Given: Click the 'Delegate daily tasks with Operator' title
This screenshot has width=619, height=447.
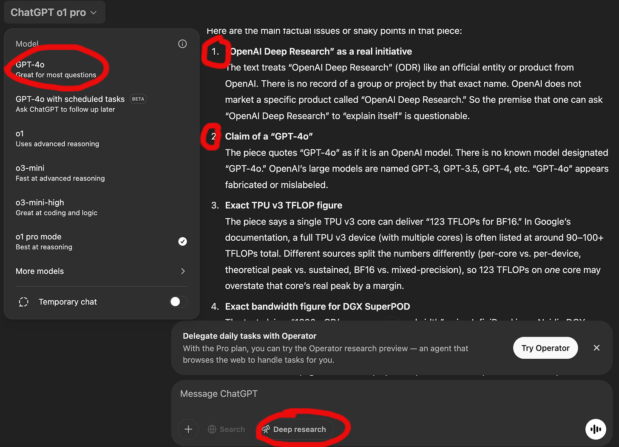Looking at the screenshot, I should (x=250, y=336).
